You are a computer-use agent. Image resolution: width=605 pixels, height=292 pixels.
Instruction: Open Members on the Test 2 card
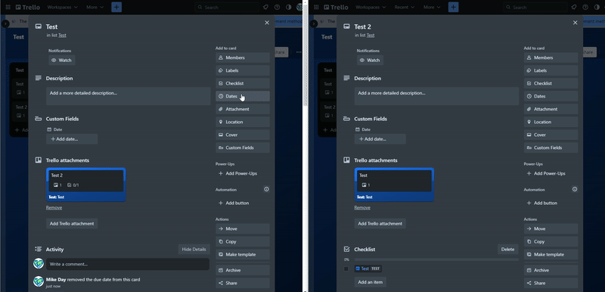click(551, 57)
